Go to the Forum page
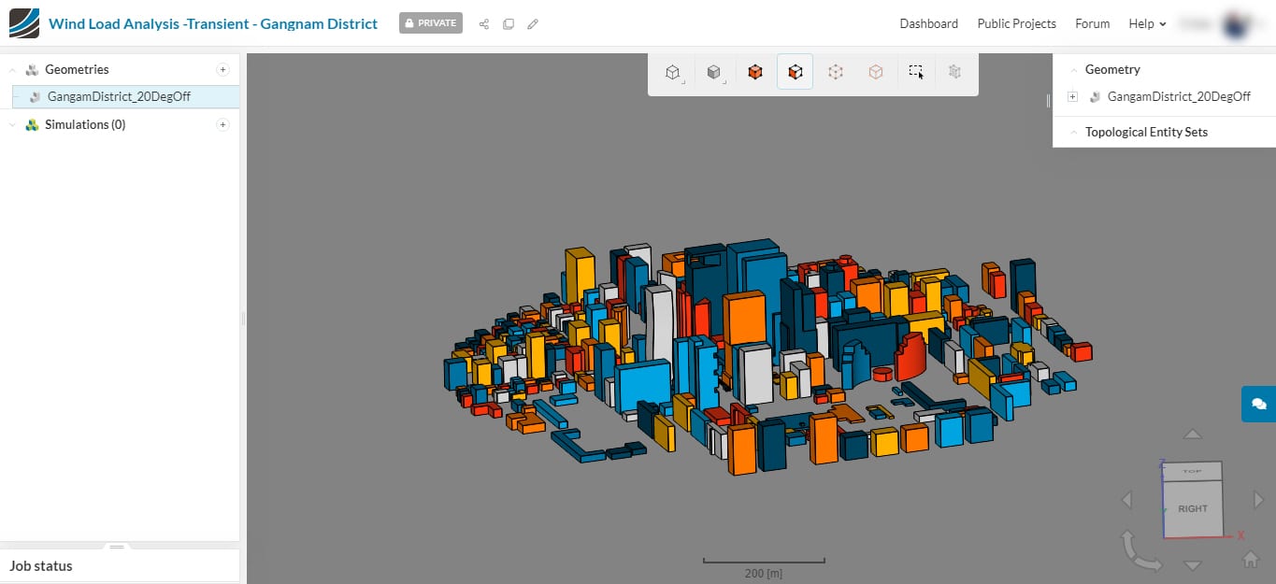Viewport: 1276px width, 584px height. tap(1092, 23)
